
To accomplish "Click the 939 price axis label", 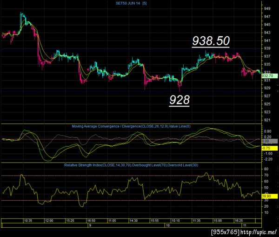I will point(267,48).
